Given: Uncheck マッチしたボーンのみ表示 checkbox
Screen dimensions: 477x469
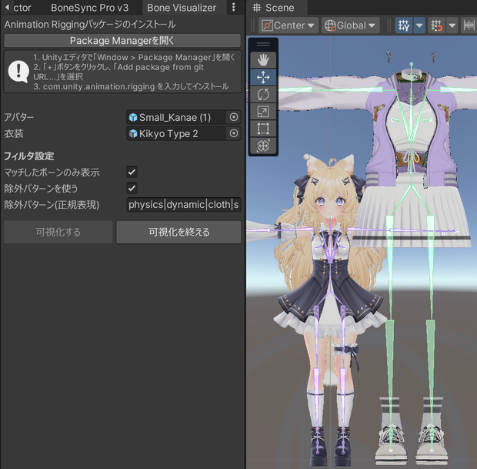Looking at the screenshot, I should (x=132, y=172).
